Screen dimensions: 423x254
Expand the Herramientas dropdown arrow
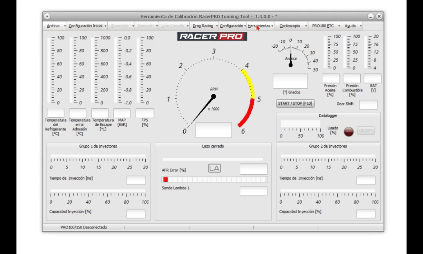[273, 26]
